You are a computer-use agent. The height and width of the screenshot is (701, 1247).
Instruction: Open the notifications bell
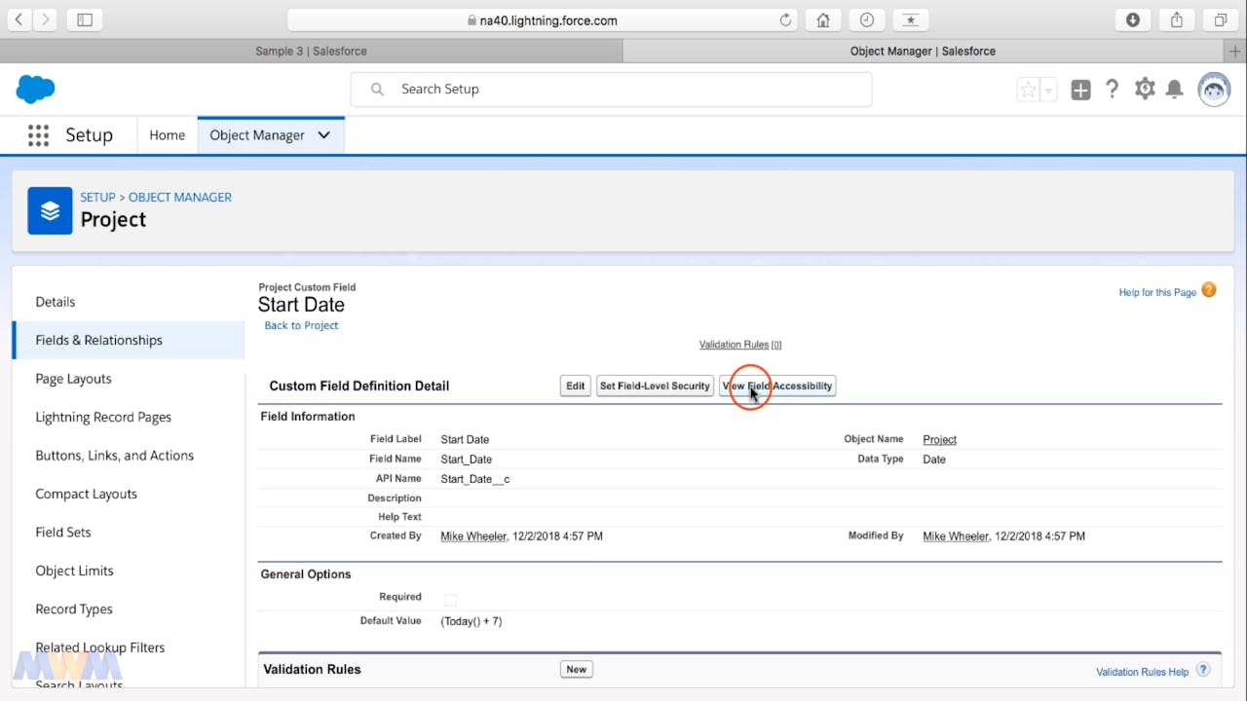pyautogui.click(x=1175, y=90)
